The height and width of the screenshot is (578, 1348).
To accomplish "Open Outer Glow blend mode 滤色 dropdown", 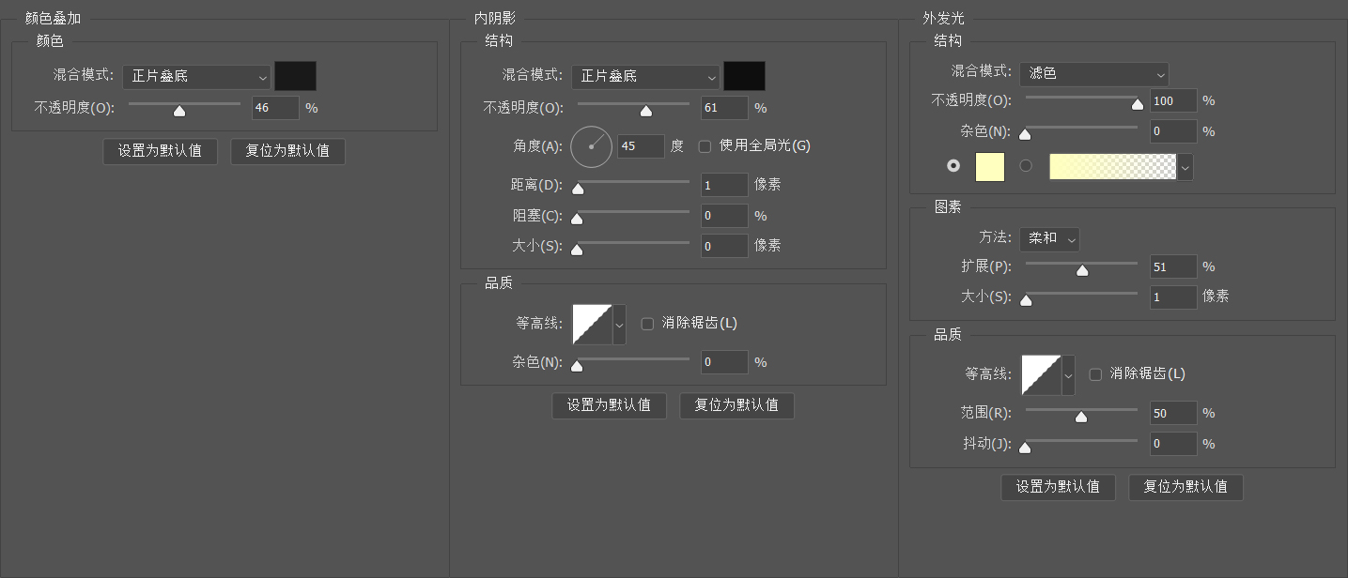I will point(1094,74).
